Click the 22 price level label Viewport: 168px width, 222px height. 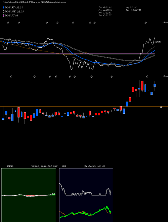161,107
